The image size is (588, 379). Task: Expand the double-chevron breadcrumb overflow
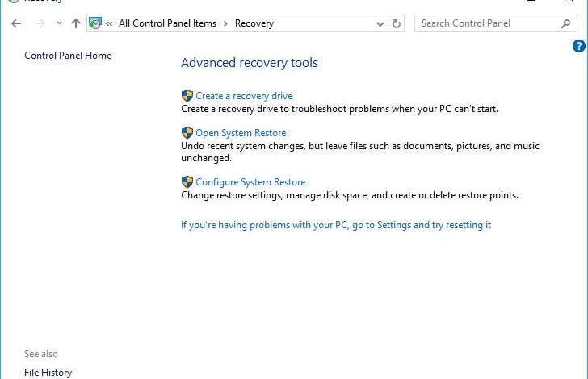click(x=109, y=23)
